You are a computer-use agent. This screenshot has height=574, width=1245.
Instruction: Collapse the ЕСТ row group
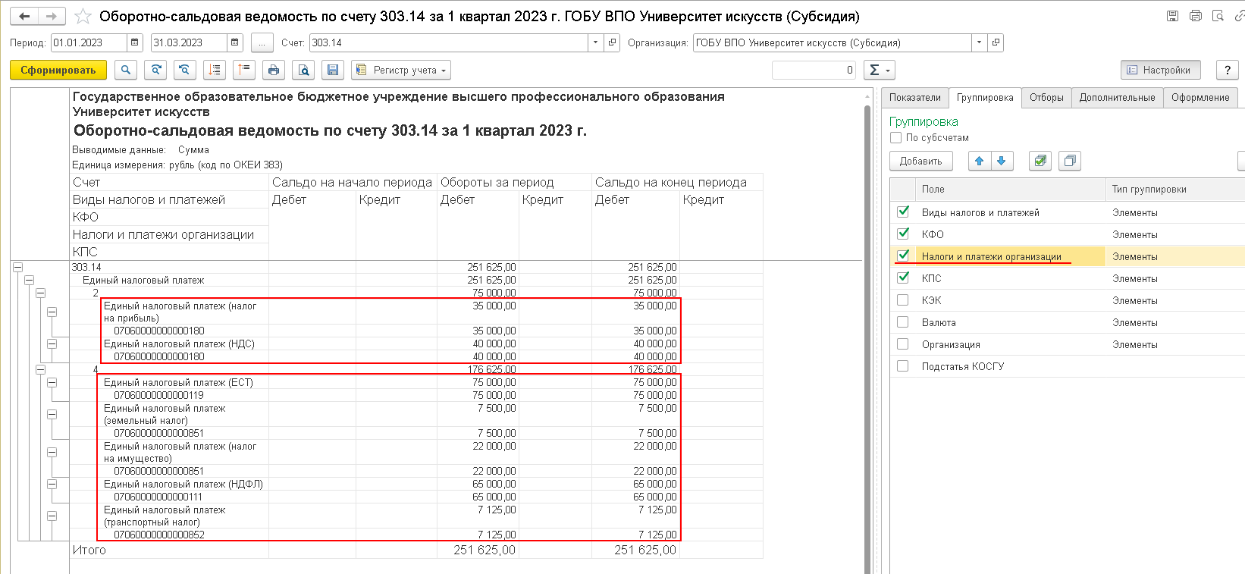52,382
